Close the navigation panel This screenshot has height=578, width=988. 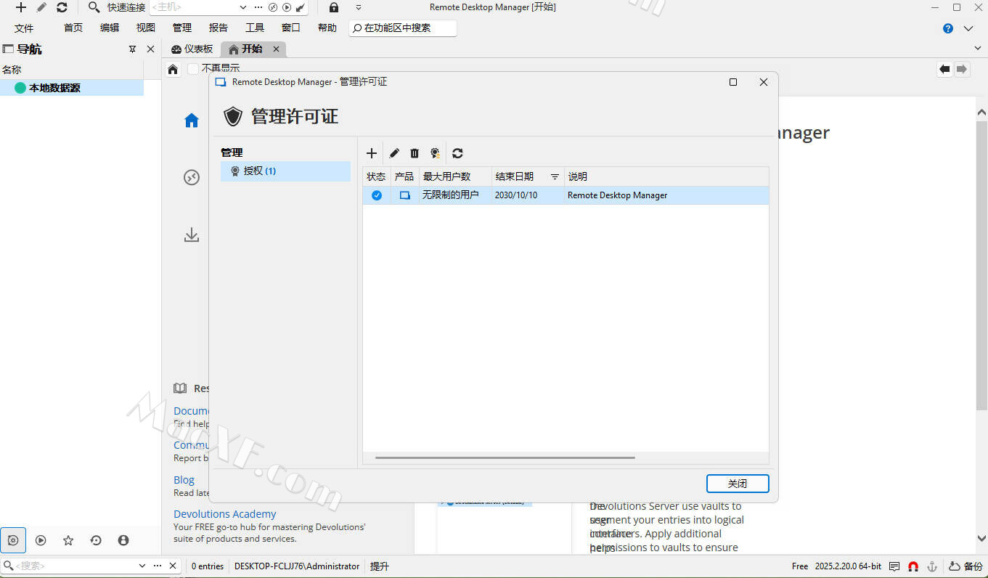(150, 49)
